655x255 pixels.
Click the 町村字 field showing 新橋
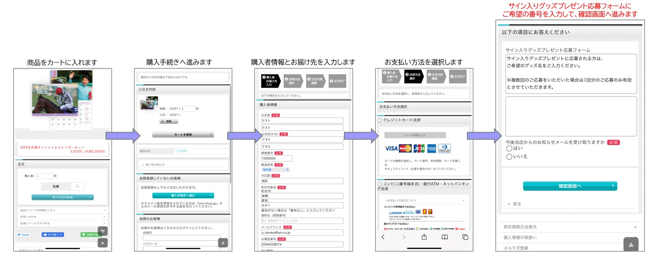(302, 196)
